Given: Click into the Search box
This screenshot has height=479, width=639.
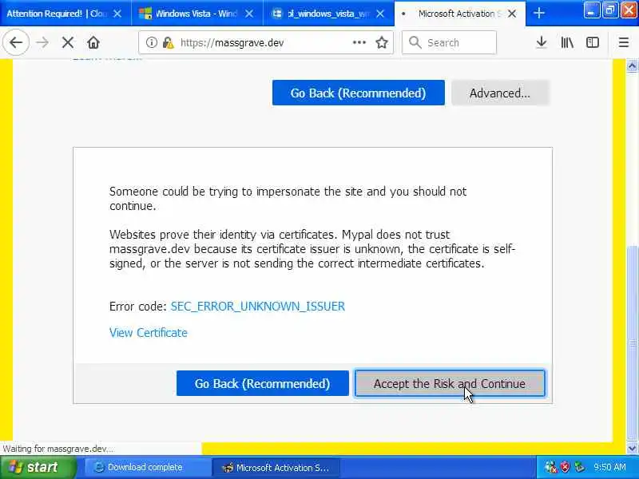Looking at the screenshot, I should pyautogui.click(x=449, y=42).
